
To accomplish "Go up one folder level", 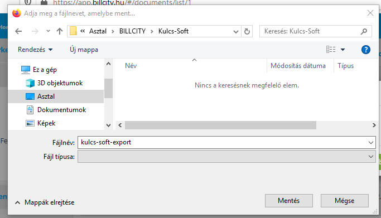I will (x=60, y=31).
